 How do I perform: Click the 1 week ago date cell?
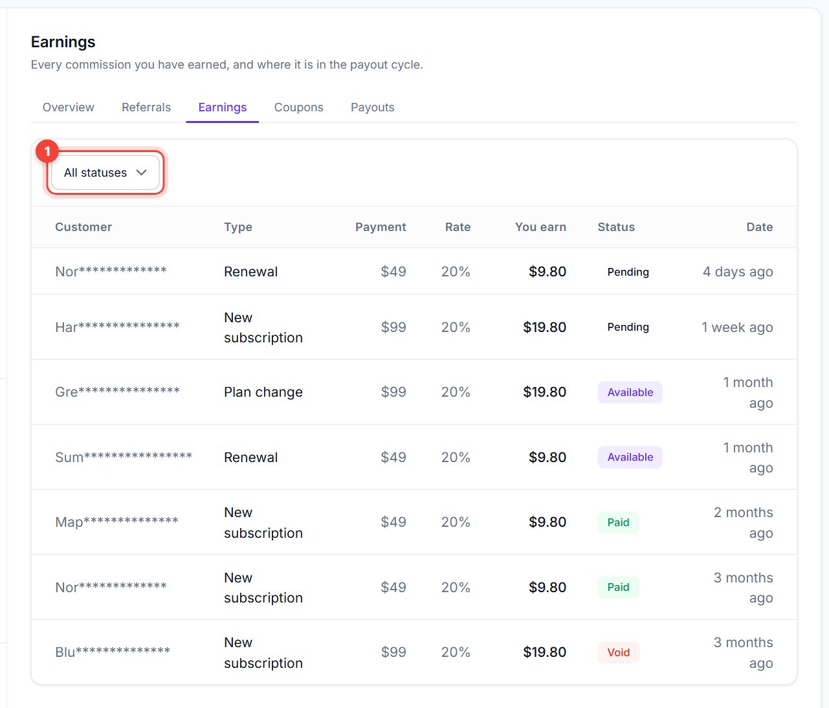click(737, 327)
